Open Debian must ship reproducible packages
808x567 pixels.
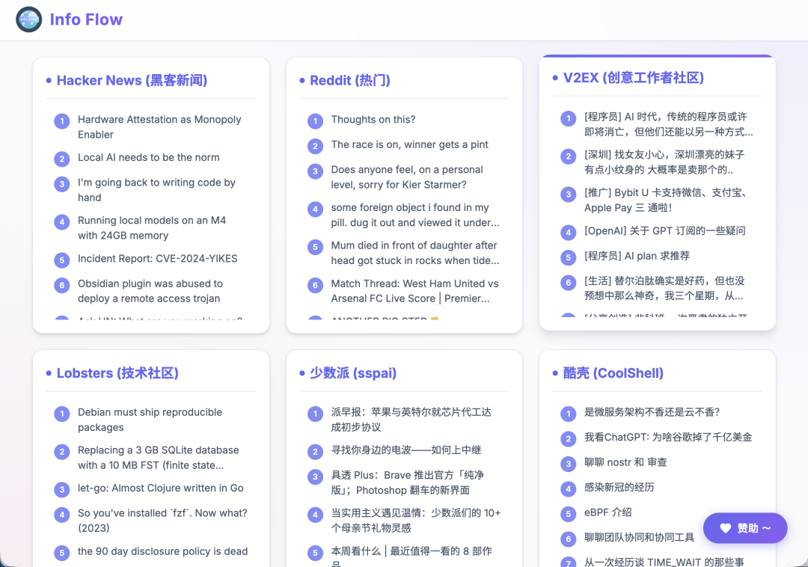pyautogui.click(x=150, y=420)
